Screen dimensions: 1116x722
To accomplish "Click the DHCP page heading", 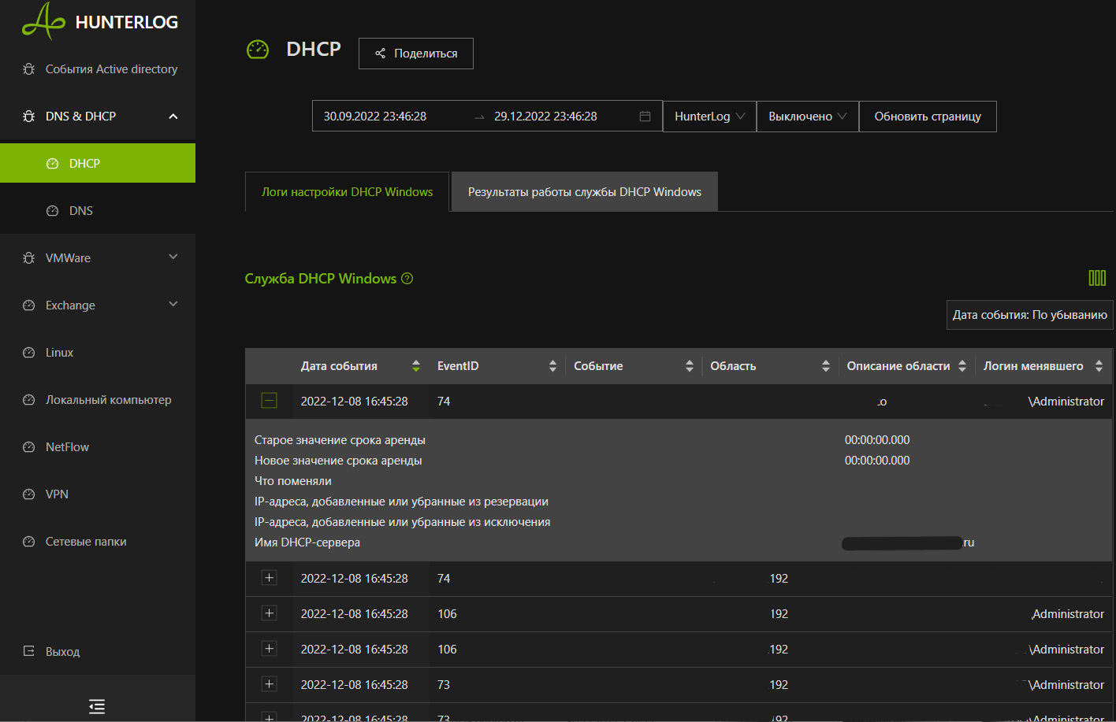I will click(314, 49).
